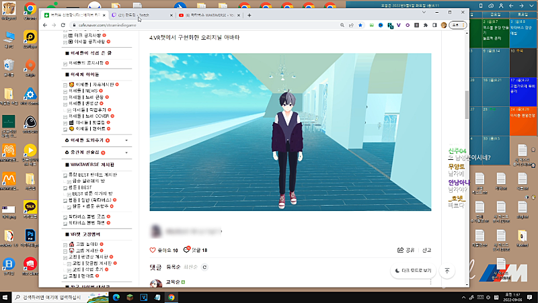The image size is (538, 303).
Task: Click the Chrome profile avatar
Action: coord(444,25)
